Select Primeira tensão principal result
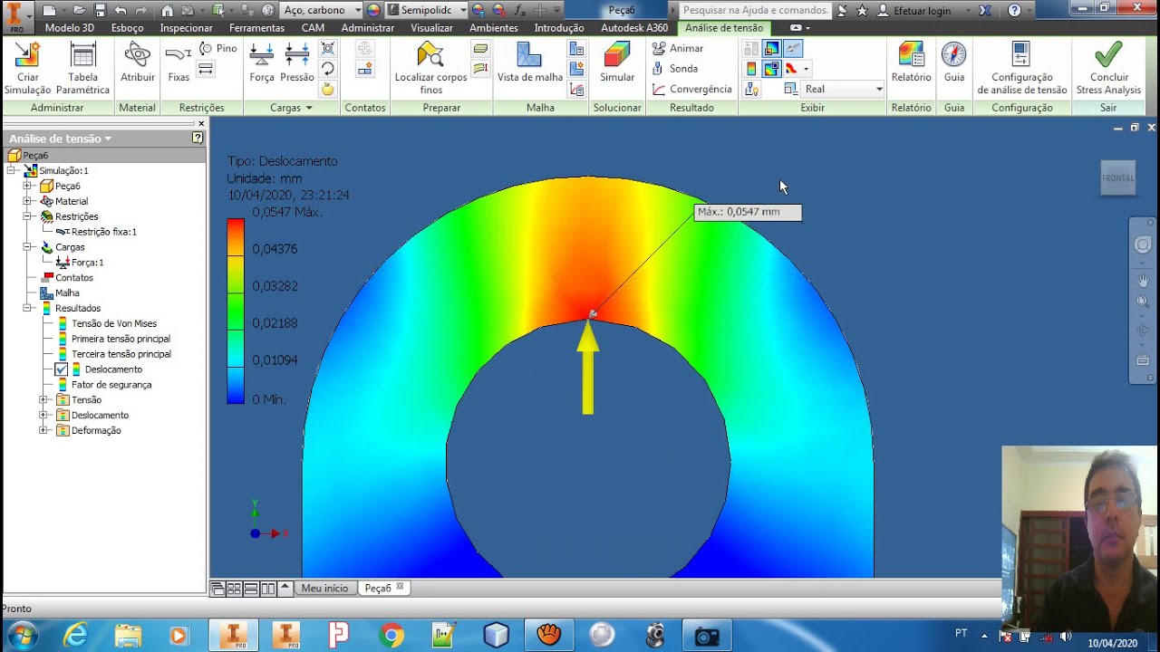This screenshot has width=1160, height=652. coord(121,339)
